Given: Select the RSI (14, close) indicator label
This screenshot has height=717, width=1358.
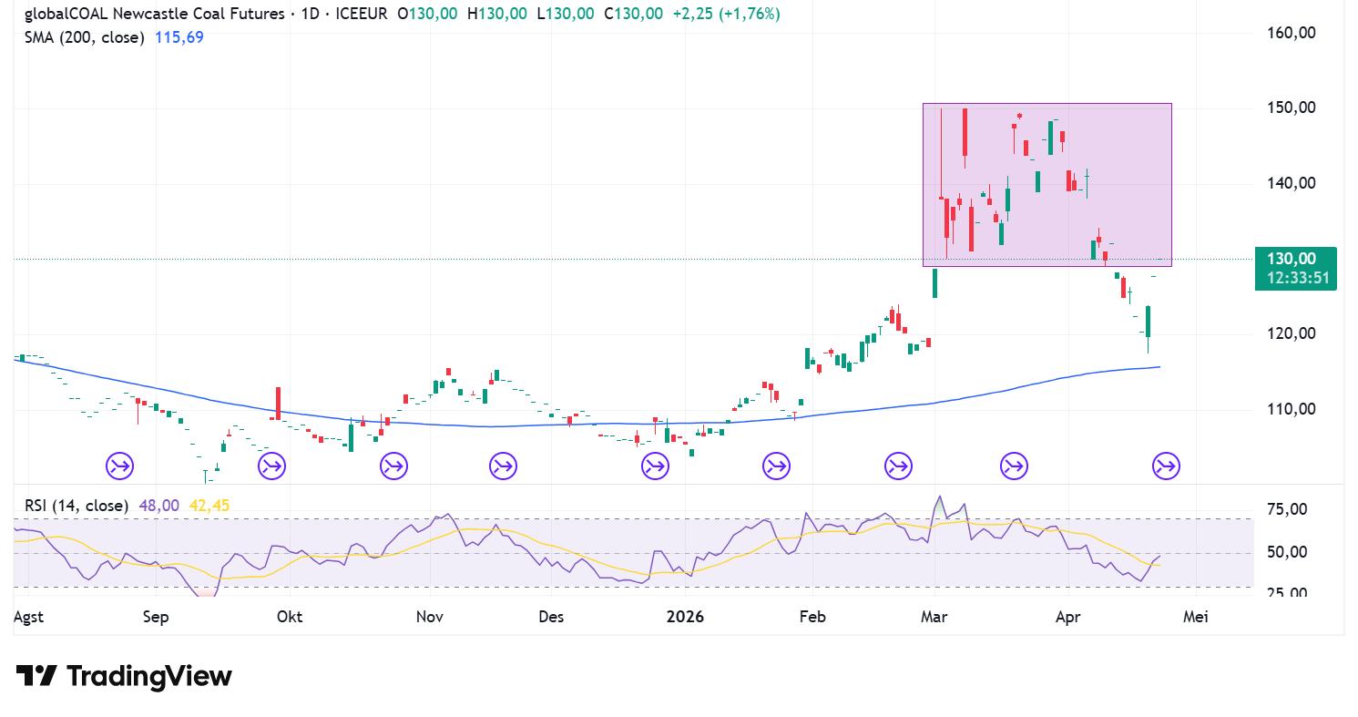Looking at the screenshot, I should coord(76,505).
